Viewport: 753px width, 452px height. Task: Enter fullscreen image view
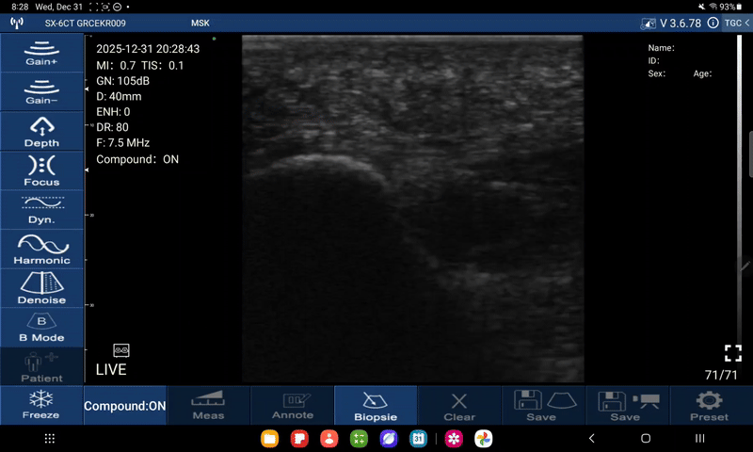click(733, 353)
